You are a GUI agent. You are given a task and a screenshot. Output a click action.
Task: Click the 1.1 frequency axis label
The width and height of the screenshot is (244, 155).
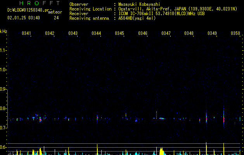tap(3, 50)
